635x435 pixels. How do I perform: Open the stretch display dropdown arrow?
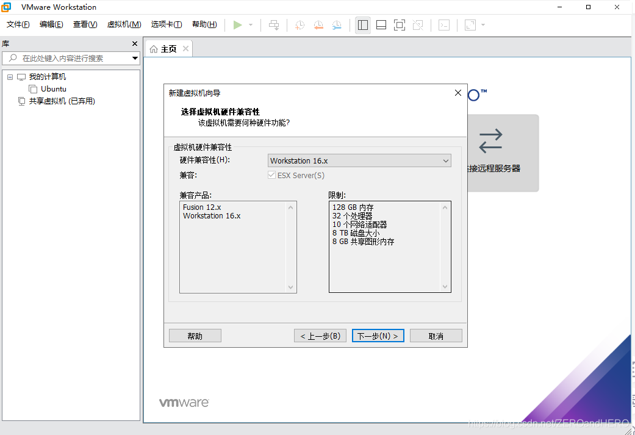click(483, 25)
